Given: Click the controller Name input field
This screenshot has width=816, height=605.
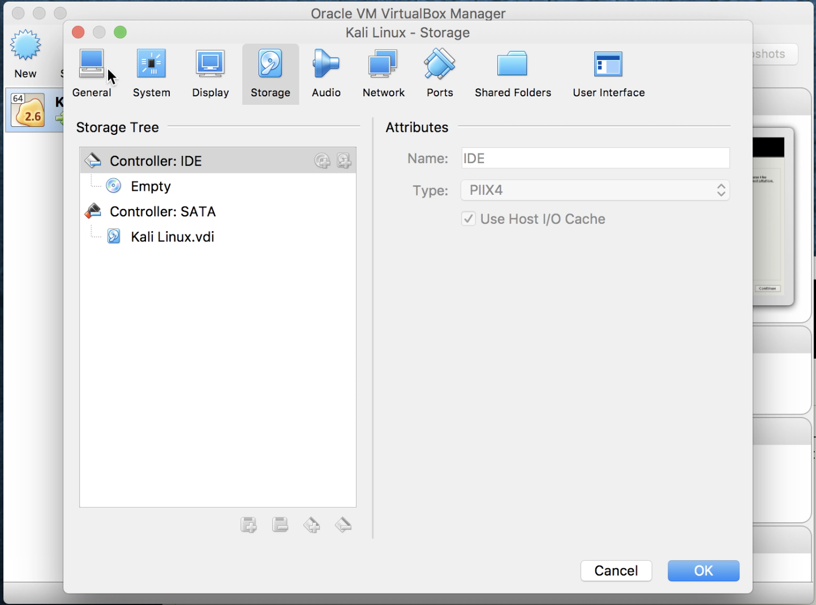Looking at the screenshot, I should point(595,158).
